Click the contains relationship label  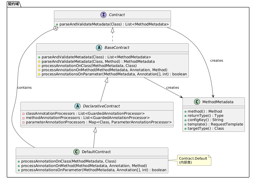25,87
